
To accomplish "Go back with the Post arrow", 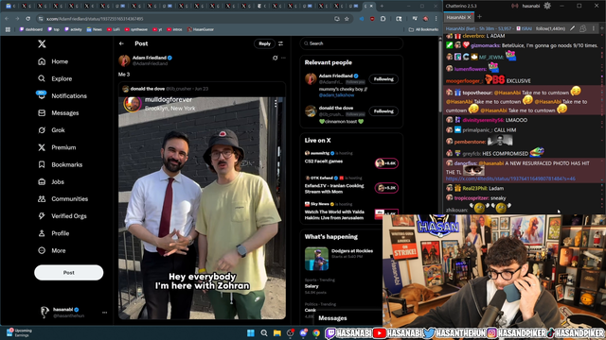I will click(x=122, y=43).
